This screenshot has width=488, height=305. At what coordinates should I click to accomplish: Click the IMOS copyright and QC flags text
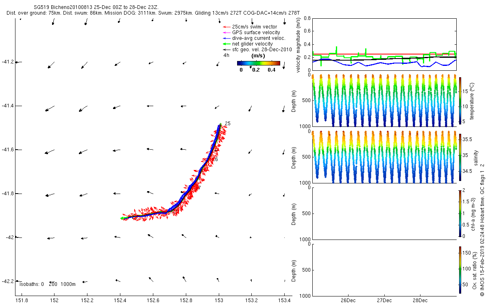pyautogui.click(x=482, y=230)
